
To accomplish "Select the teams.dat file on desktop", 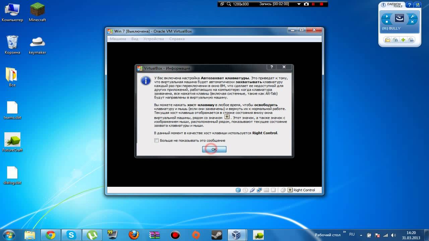I will point(12,110).
